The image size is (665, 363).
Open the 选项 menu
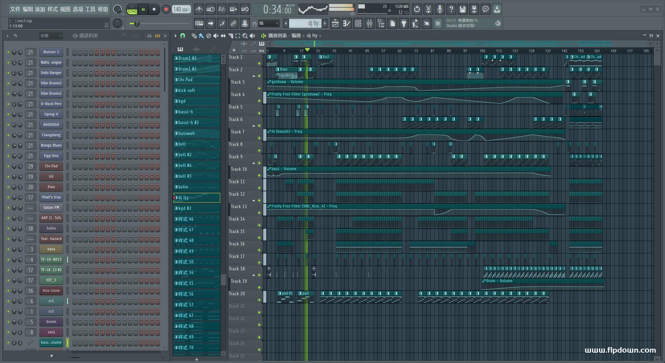pos(78,9)
